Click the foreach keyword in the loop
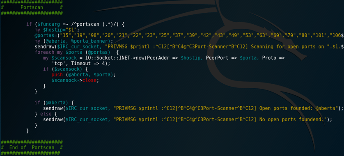Screen dimensions: 344x156 point(42,52)
